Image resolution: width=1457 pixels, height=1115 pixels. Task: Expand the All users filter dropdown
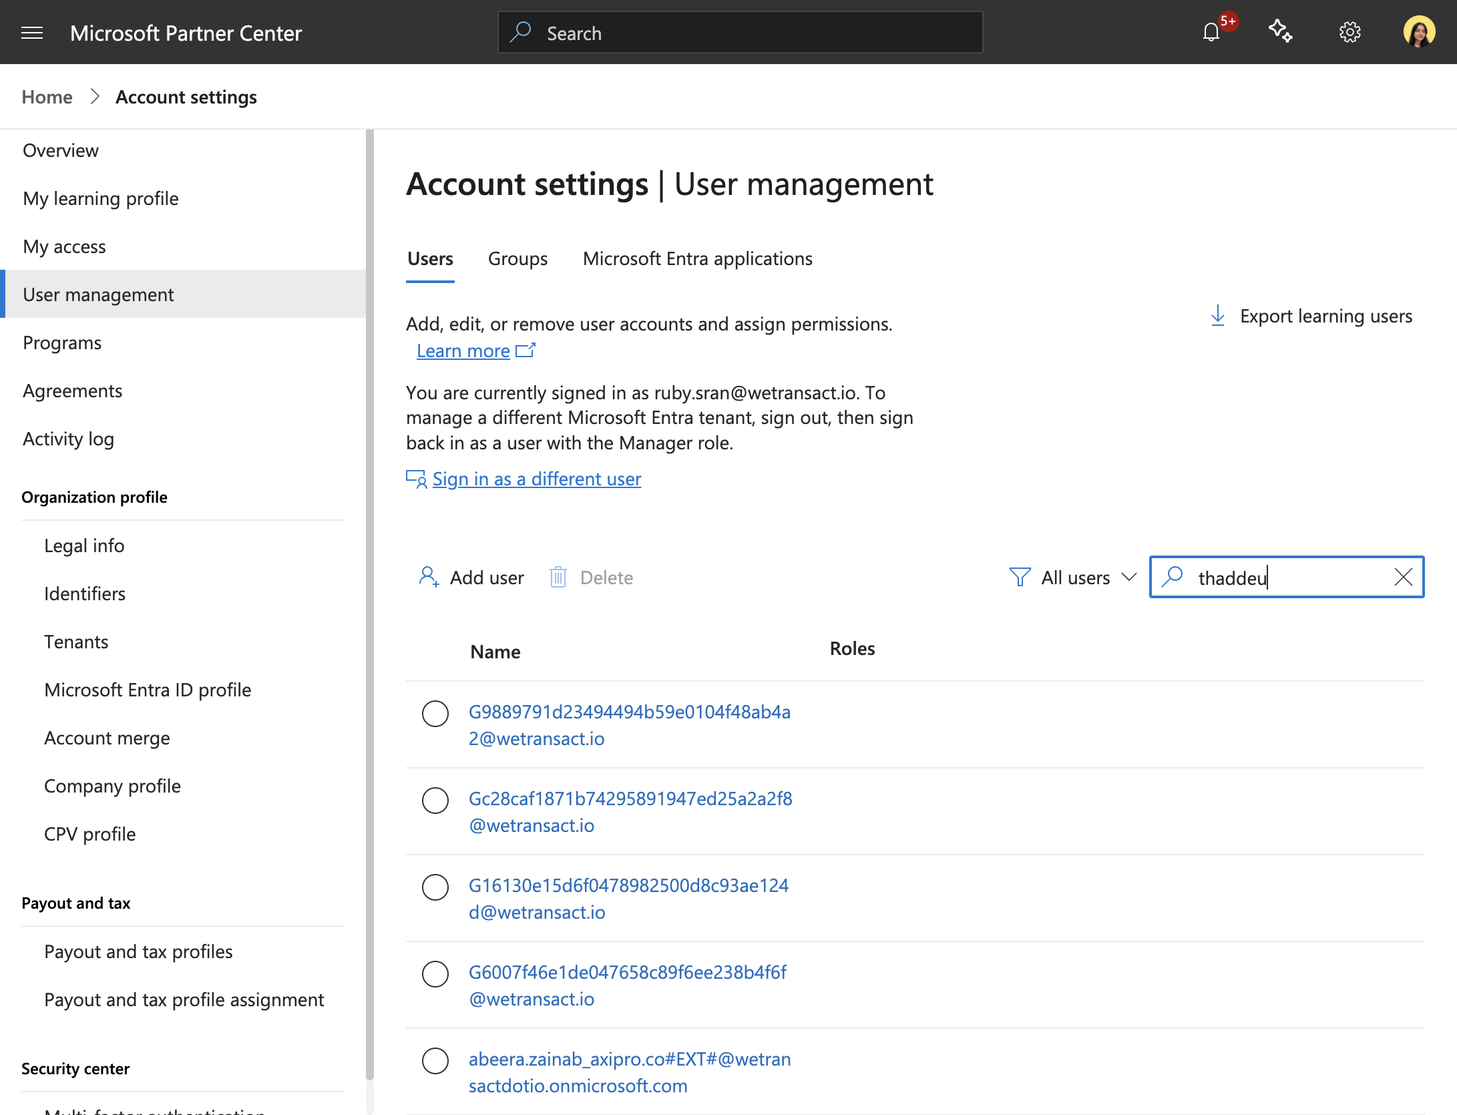1073,577
